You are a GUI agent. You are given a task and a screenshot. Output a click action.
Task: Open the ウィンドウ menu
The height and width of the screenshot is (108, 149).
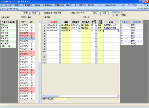click(132, 5)
